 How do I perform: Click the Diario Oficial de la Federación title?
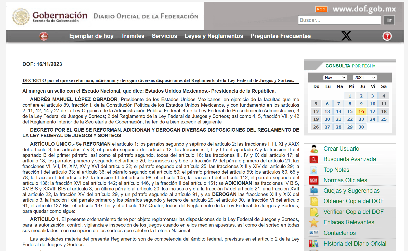(x=146, y=16)
